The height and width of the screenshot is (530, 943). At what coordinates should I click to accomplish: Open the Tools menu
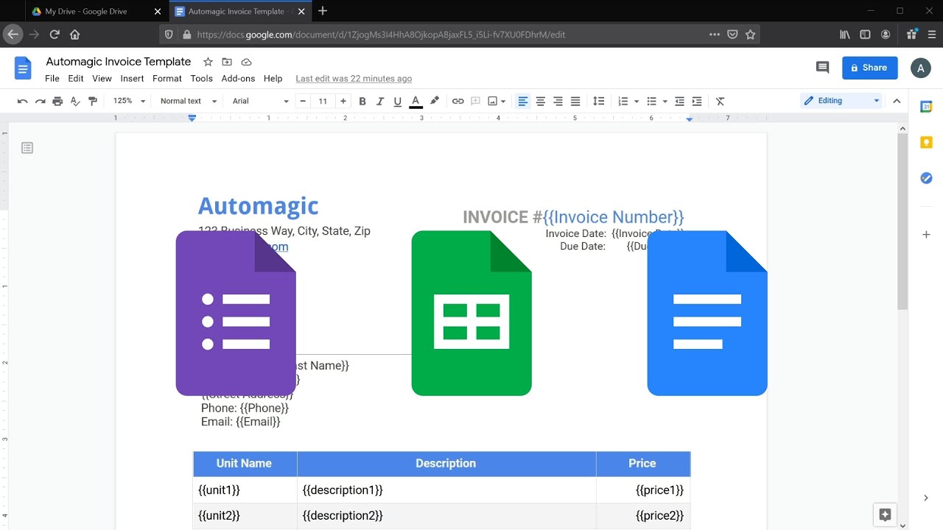[201, 79]
